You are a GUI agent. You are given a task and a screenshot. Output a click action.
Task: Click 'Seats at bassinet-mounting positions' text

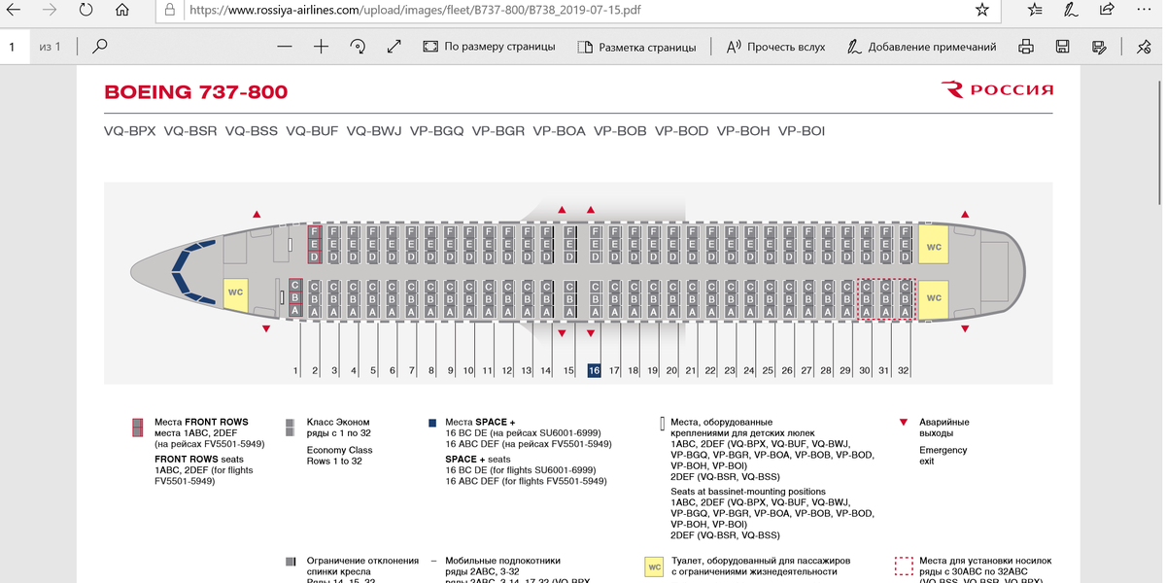coord(748,492)
